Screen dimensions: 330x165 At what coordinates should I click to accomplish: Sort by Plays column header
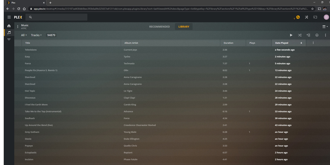tap(259, 43)
